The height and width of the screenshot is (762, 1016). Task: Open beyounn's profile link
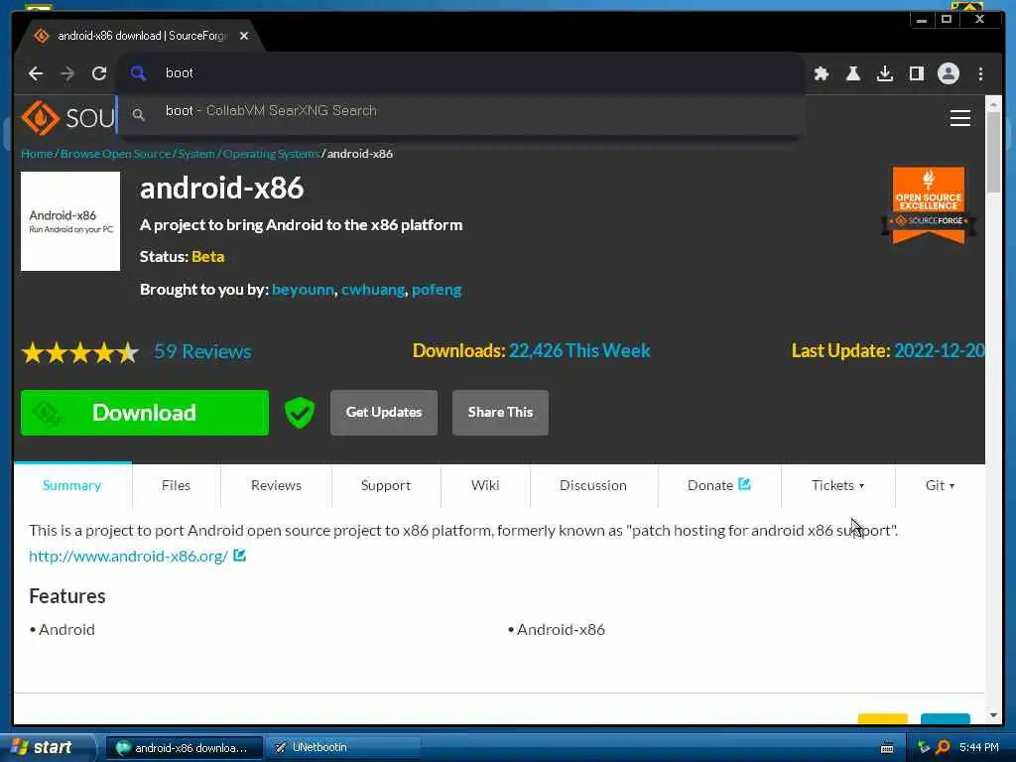point(303,290)
